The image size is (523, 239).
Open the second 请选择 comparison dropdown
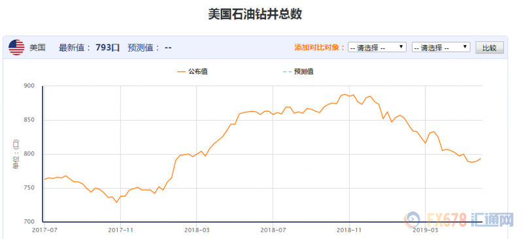pos(441,47)
